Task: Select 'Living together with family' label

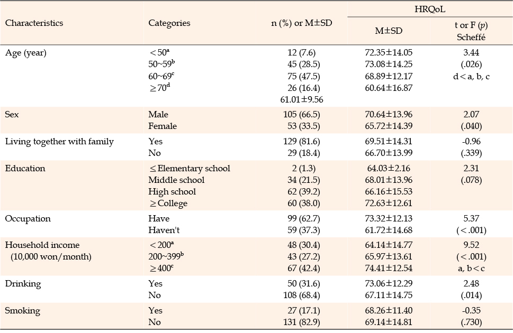Action: (x=59, y=142)
